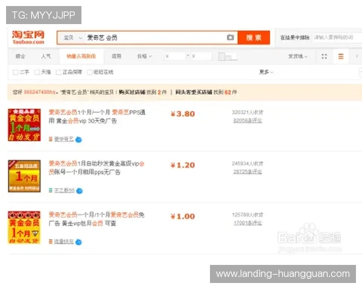Image resolution: width=362 pixels, height=289 pixels.
Task: Select the 销量从高到低 sort tab
Action: coord(81,56)
